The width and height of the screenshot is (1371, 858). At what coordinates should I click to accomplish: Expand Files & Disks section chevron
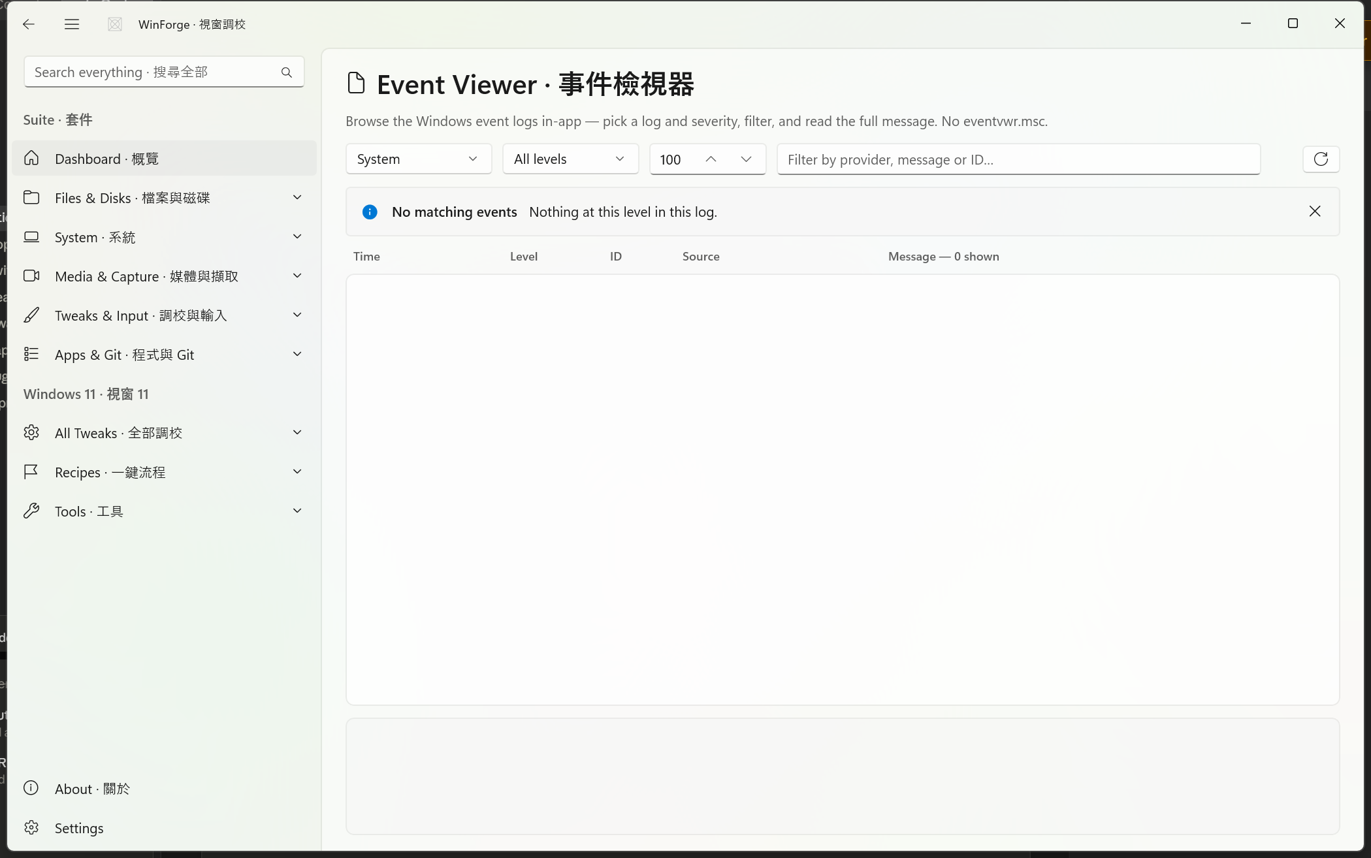[297, 198]
